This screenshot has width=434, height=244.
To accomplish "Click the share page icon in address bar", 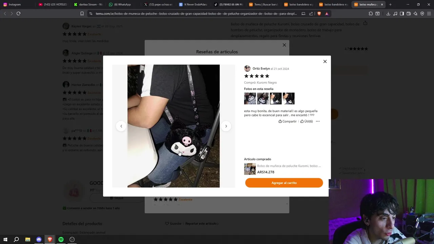I will click(311, 14).
